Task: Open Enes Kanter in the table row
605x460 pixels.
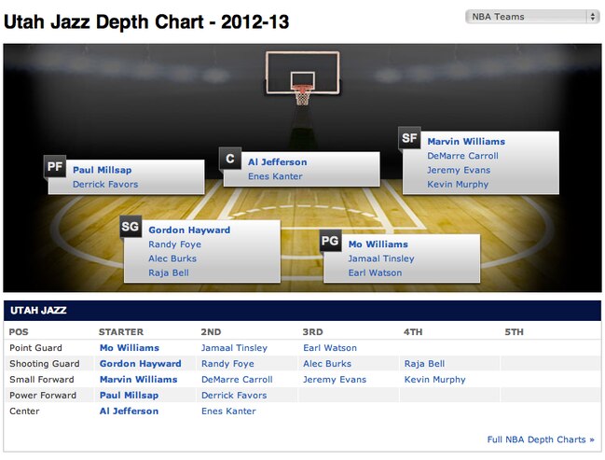Action: click(228, 411)
